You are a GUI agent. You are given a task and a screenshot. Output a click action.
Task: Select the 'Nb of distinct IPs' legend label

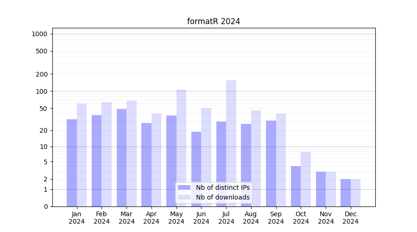[222, 187]
